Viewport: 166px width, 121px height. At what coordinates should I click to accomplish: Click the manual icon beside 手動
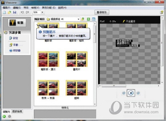11,45
